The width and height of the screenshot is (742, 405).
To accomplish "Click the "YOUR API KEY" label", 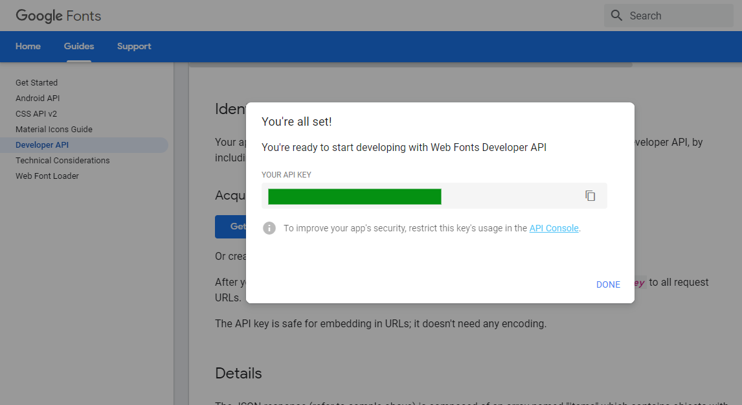I will (286, 175).
